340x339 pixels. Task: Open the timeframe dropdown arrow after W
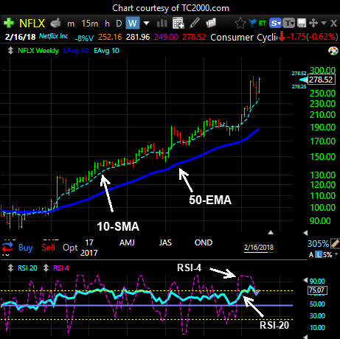pyautogui.click(x=146, y=24)
